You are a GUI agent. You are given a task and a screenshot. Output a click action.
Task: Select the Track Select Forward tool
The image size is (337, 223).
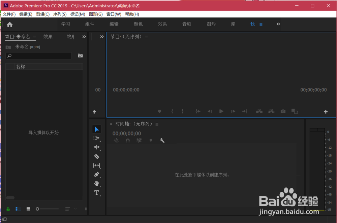point(96,138)
